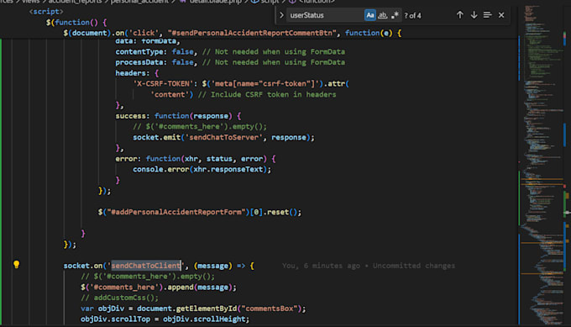This screenshot has height=327, width=571.
Task: Click console.error line in code
Action: 202,170
